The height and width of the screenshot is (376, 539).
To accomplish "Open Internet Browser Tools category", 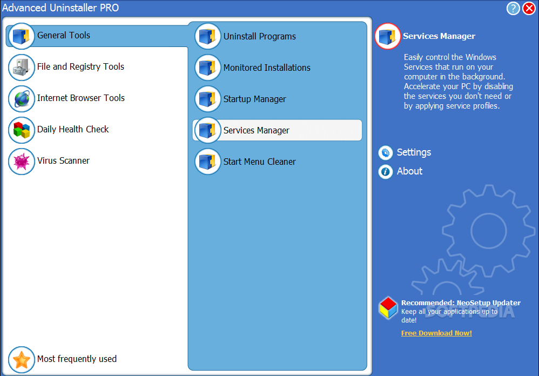I will tap(81, 98).
